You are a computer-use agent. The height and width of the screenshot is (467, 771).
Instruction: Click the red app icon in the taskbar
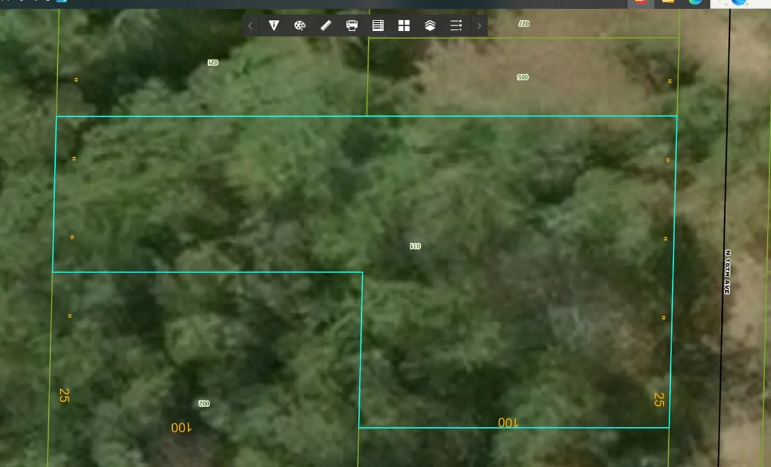[641, 3]
